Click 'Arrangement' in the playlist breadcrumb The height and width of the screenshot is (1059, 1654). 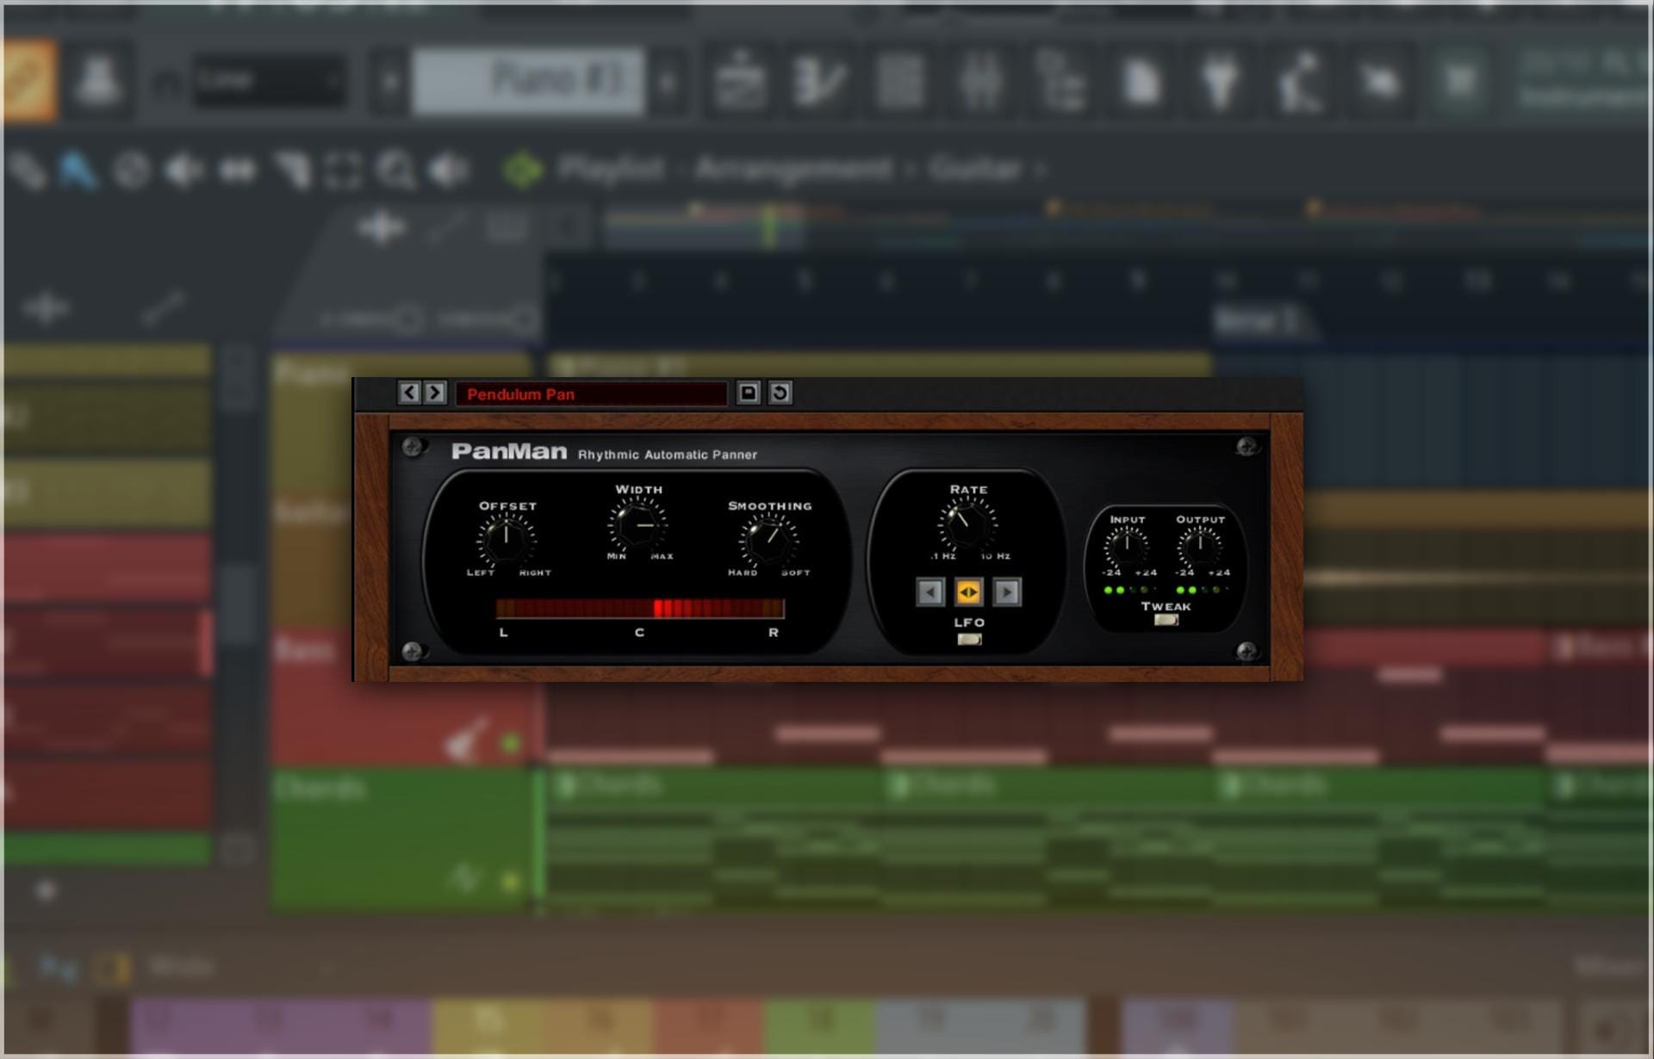[793, 169]
